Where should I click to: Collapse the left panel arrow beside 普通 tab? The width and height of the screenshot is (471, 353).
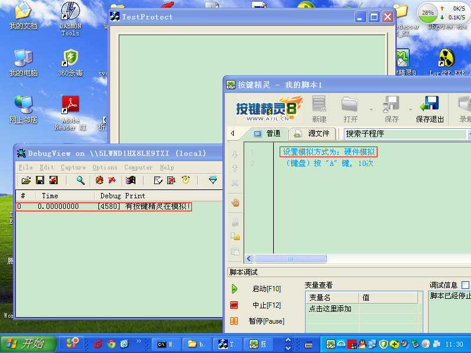coord(233,134)
